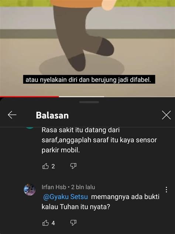Tap the video player area
175x234 pixels.
click(87, 48)
